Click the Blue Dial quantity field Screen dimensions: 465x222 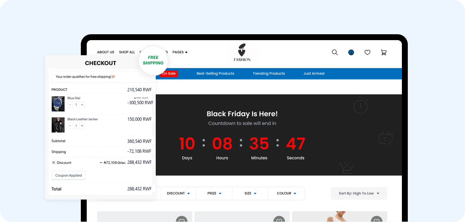[76, 105]
